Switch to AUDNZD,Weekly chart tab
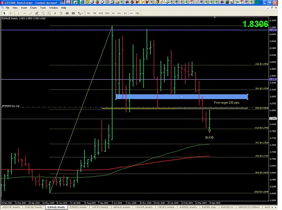This screenshot has width=282, height=210. pos(188,207)
